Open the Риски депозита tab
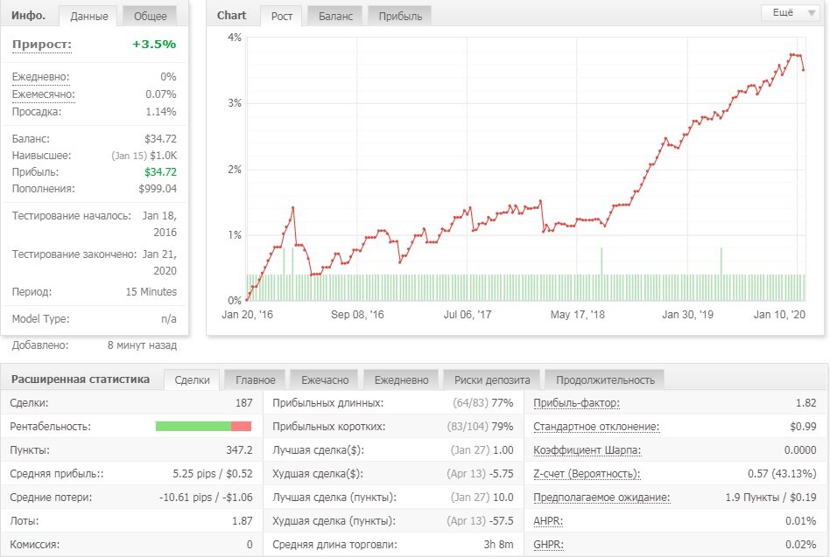 coord(492,379)
